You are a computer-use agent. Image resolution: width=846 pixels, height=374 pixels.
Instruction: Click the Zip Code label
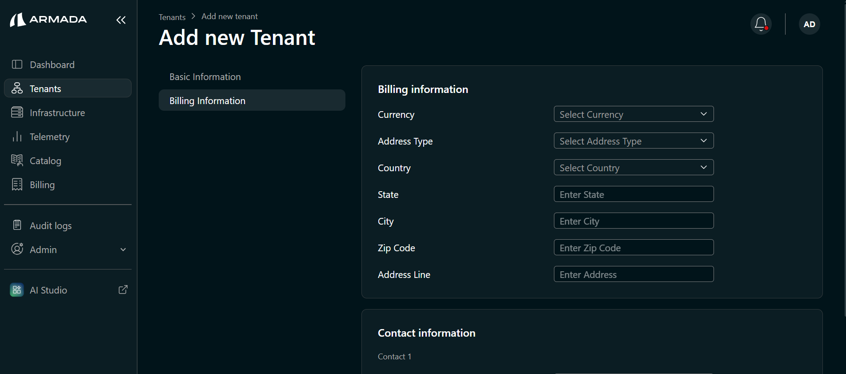396,248
